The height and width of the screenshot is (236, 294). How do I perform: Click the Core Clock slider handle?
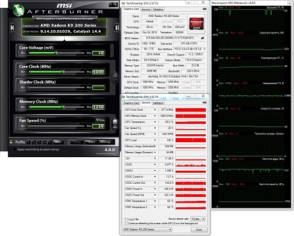63,72
